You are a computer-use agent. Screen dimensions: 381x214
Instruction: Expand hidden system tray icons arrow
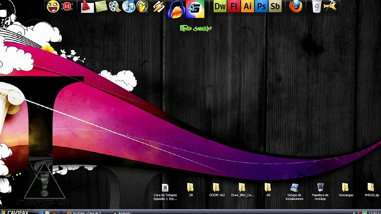click(x=354, y=213)
